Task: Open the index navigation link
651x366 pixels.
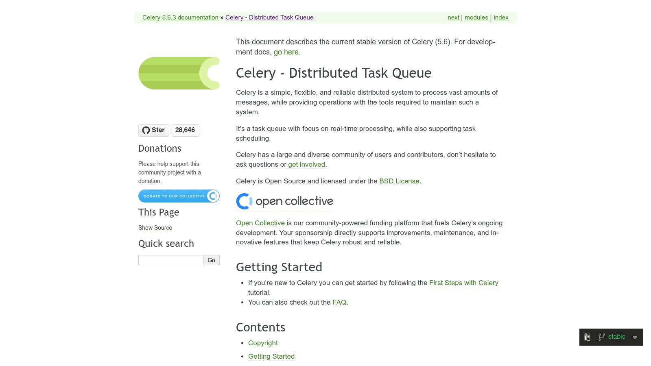Action: [x=501, y=17]
